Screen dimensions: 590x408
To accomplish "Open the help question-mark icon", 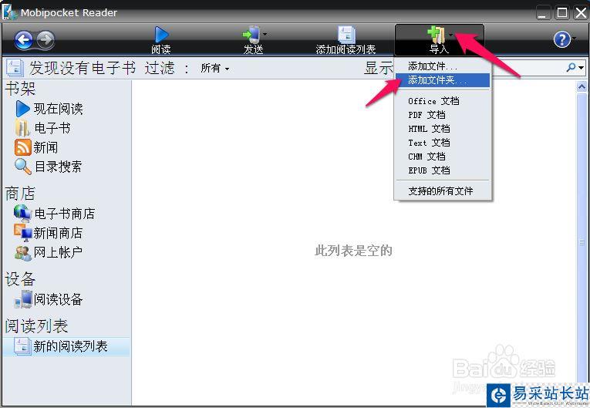I will (562, 39).
